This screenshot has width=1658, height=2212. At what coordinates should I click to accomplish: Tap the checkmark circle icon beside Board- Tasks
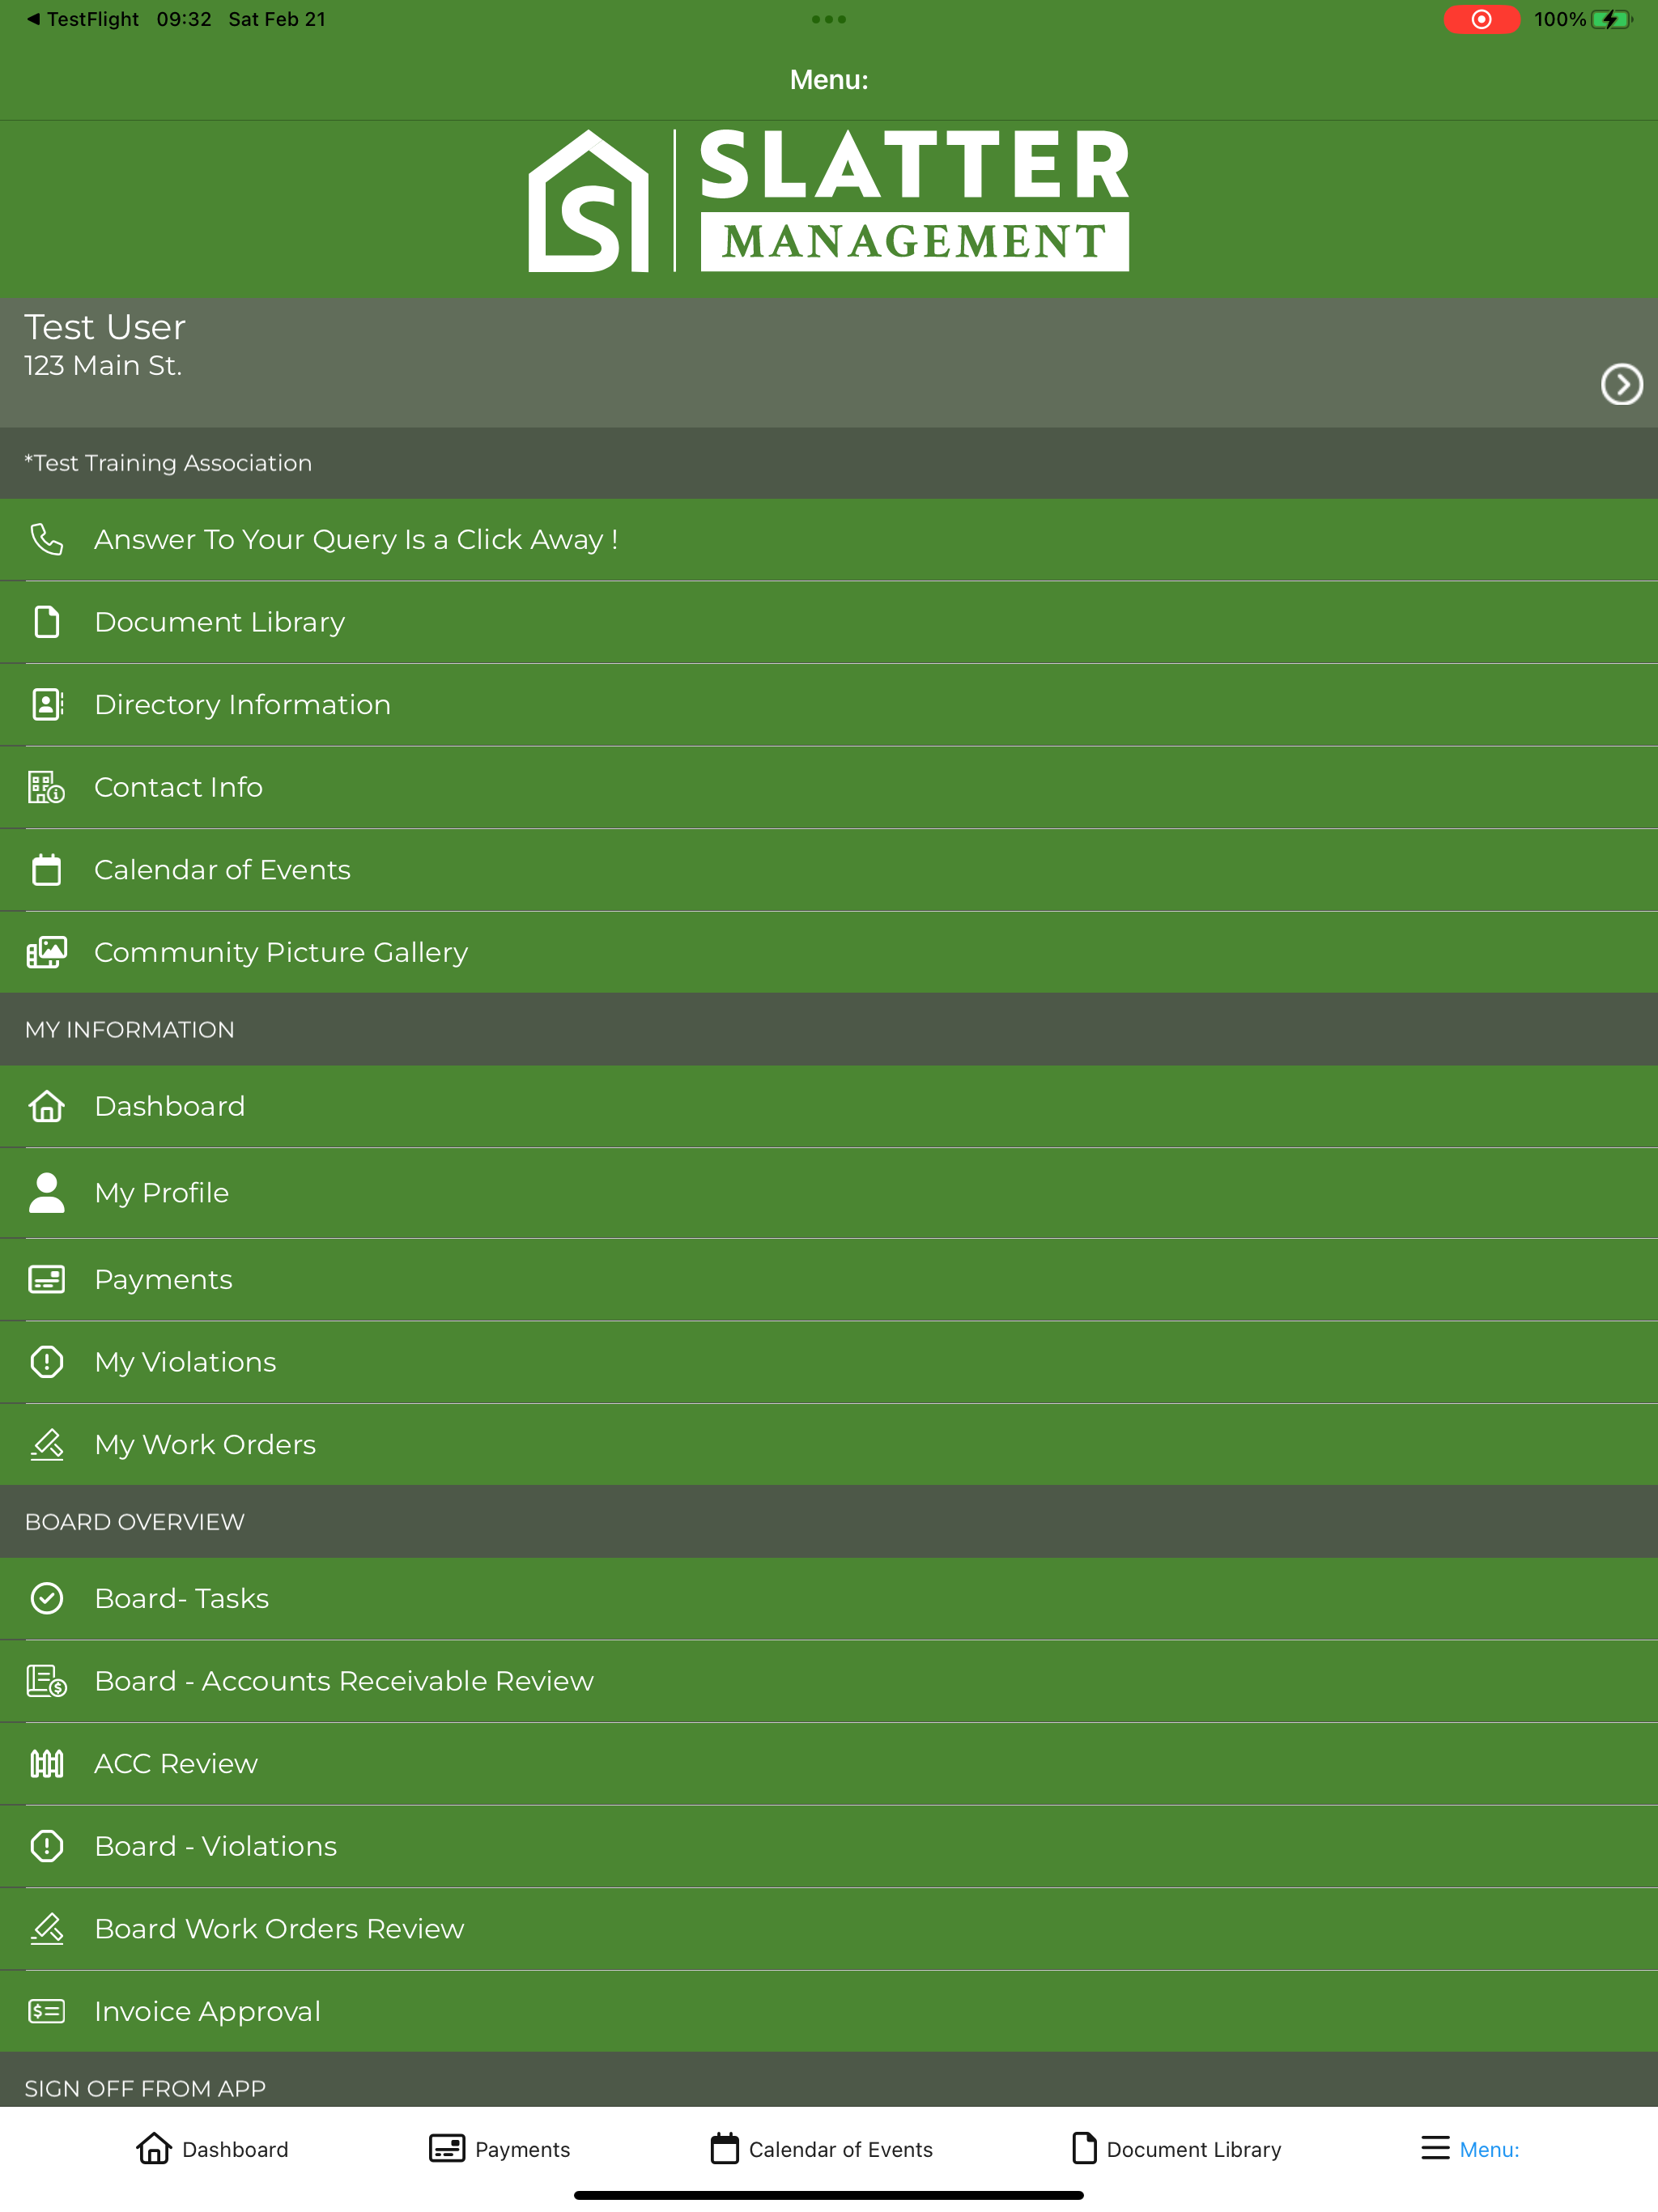(x=46, y=1598)
